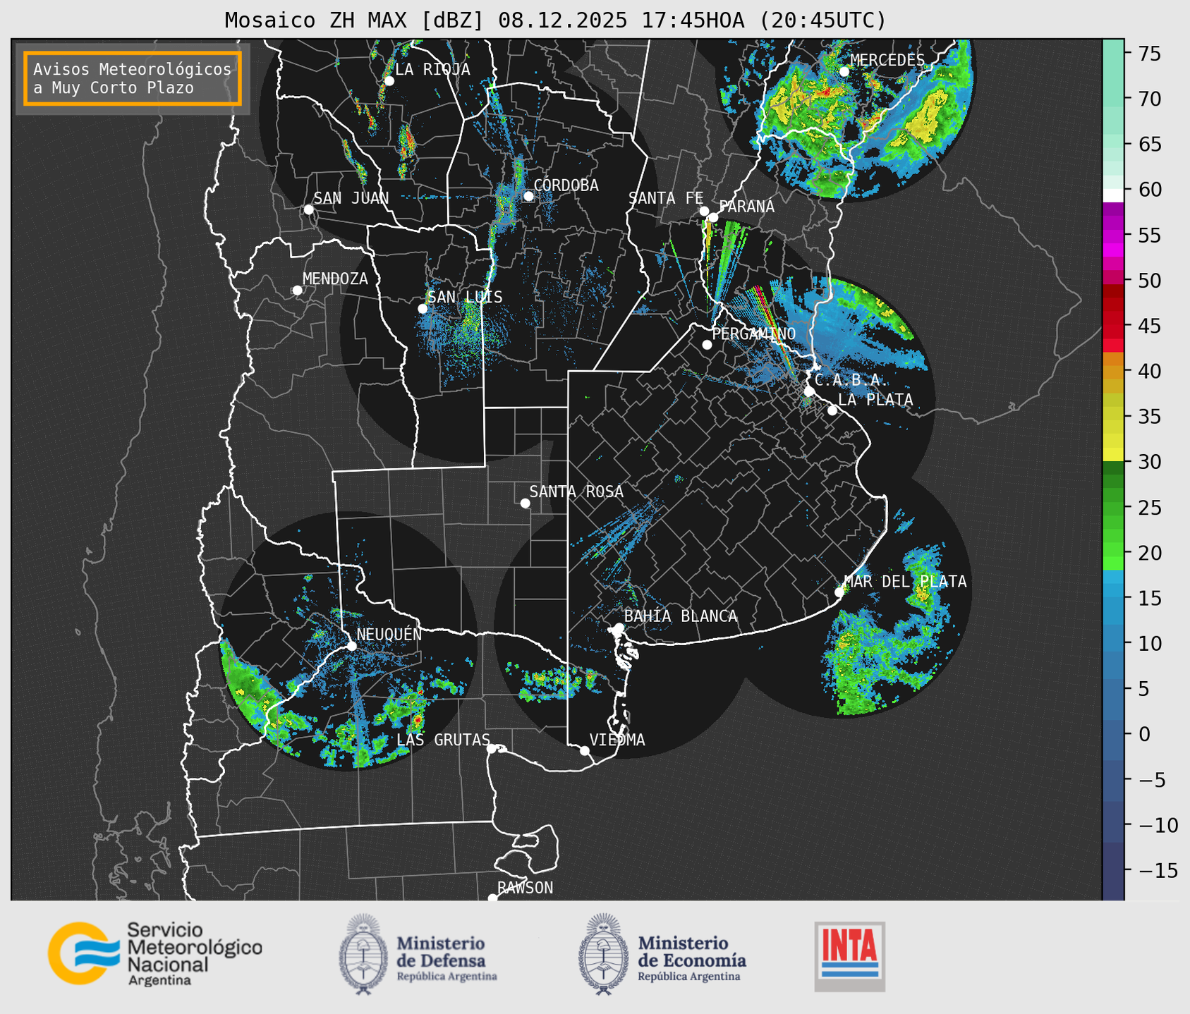
Task: Click the Mendoza city marker
Action: tap(297, 291)
